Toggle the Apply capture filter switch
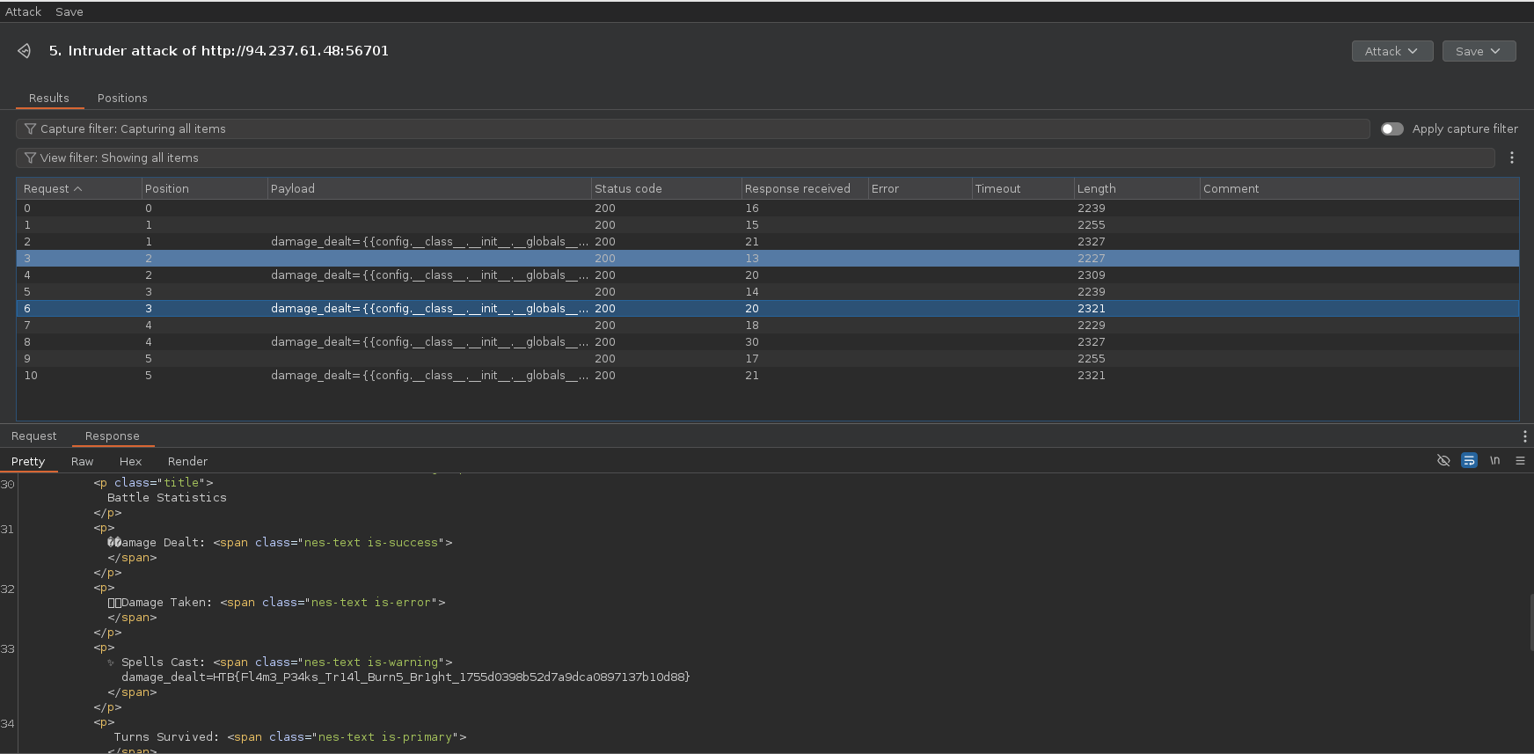Screen dimensions: 1534x754 [1392, 128]
